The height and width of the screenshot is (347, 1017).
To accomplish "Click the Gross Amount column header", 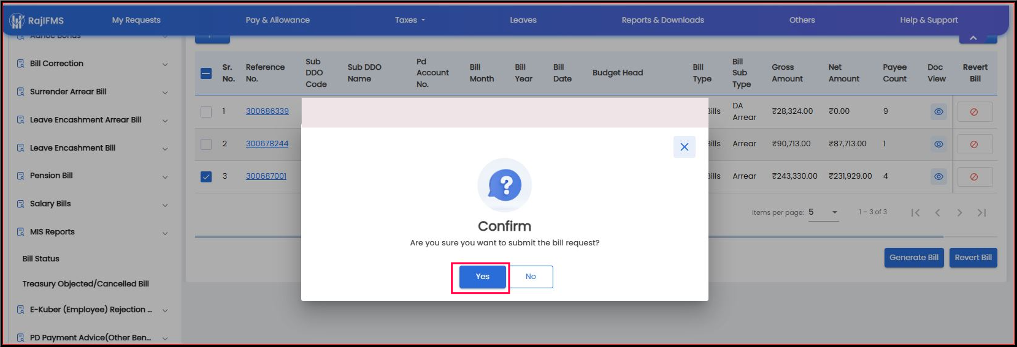I will pyautogui.click(x=787, y=73).
